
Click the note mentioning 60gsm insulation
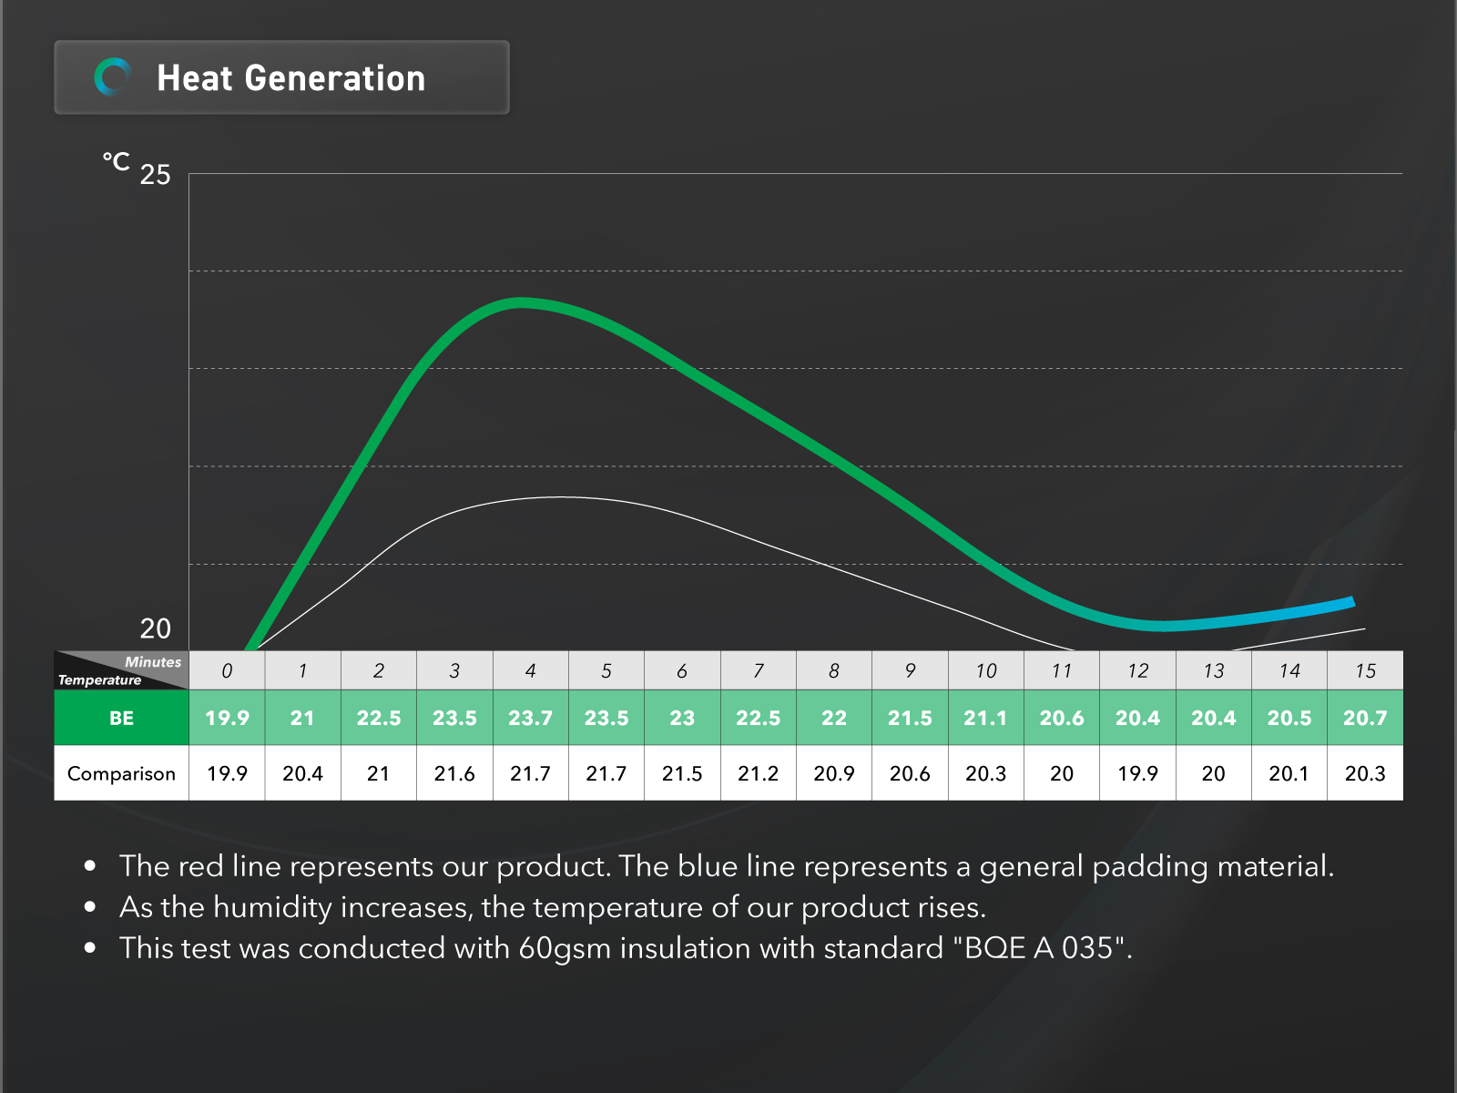click(x=626, y=948)
